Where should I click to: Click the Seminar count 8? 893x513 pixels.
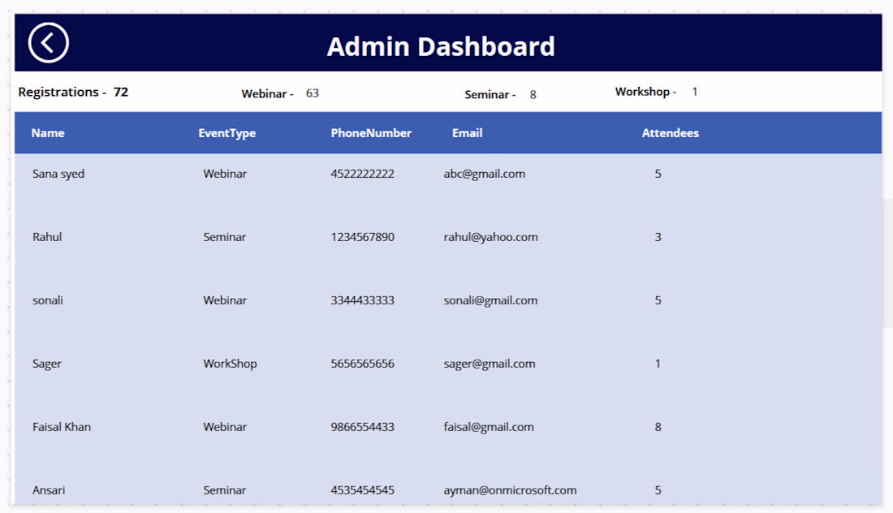pyautogui.click(x=533, y=94)
